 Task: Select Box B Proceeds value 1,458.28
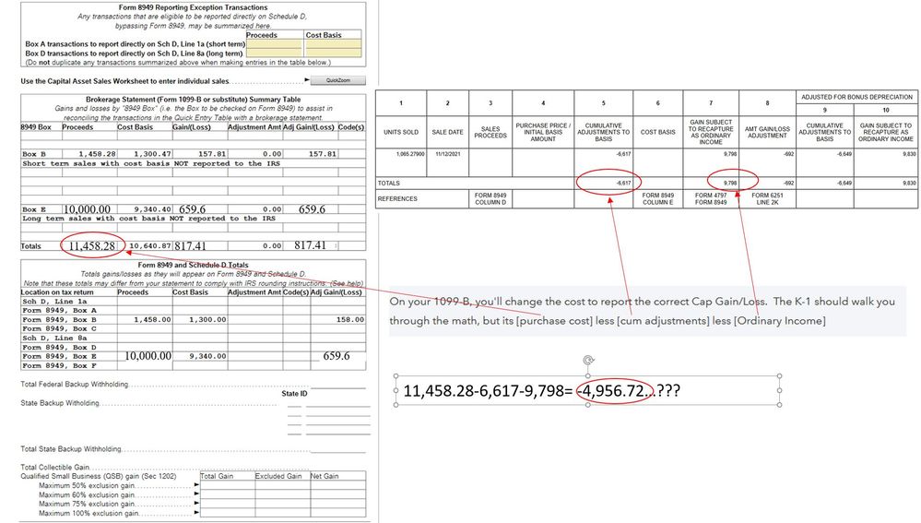tap(97, 154)
